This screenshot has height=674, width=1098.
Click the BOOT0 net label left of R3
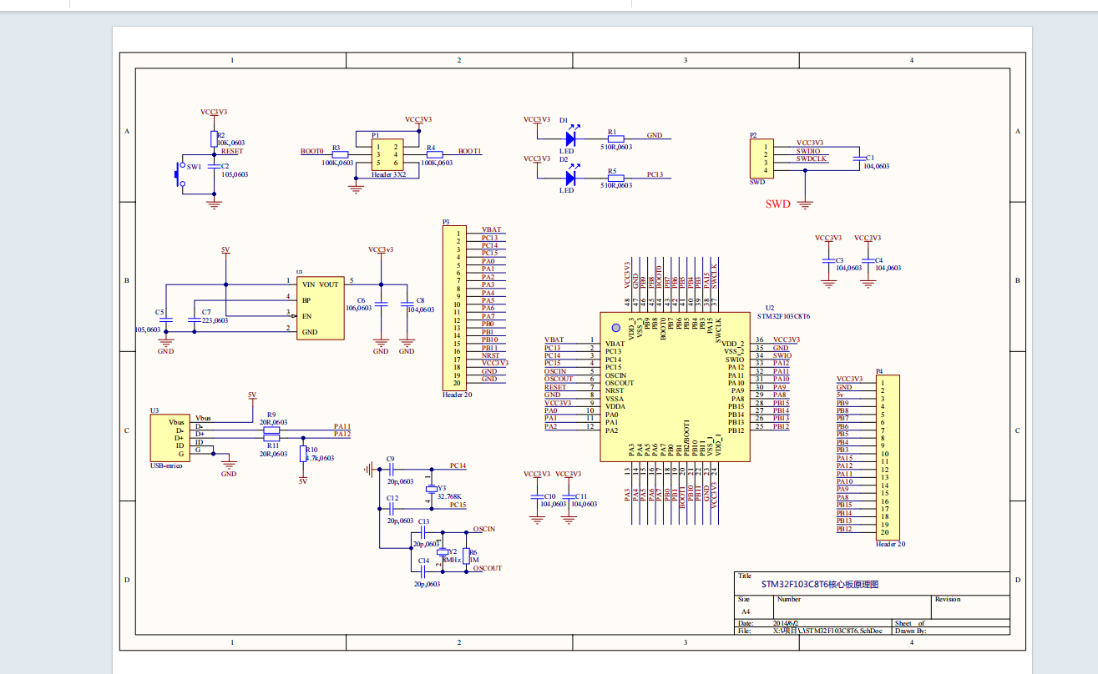(312, 151)
